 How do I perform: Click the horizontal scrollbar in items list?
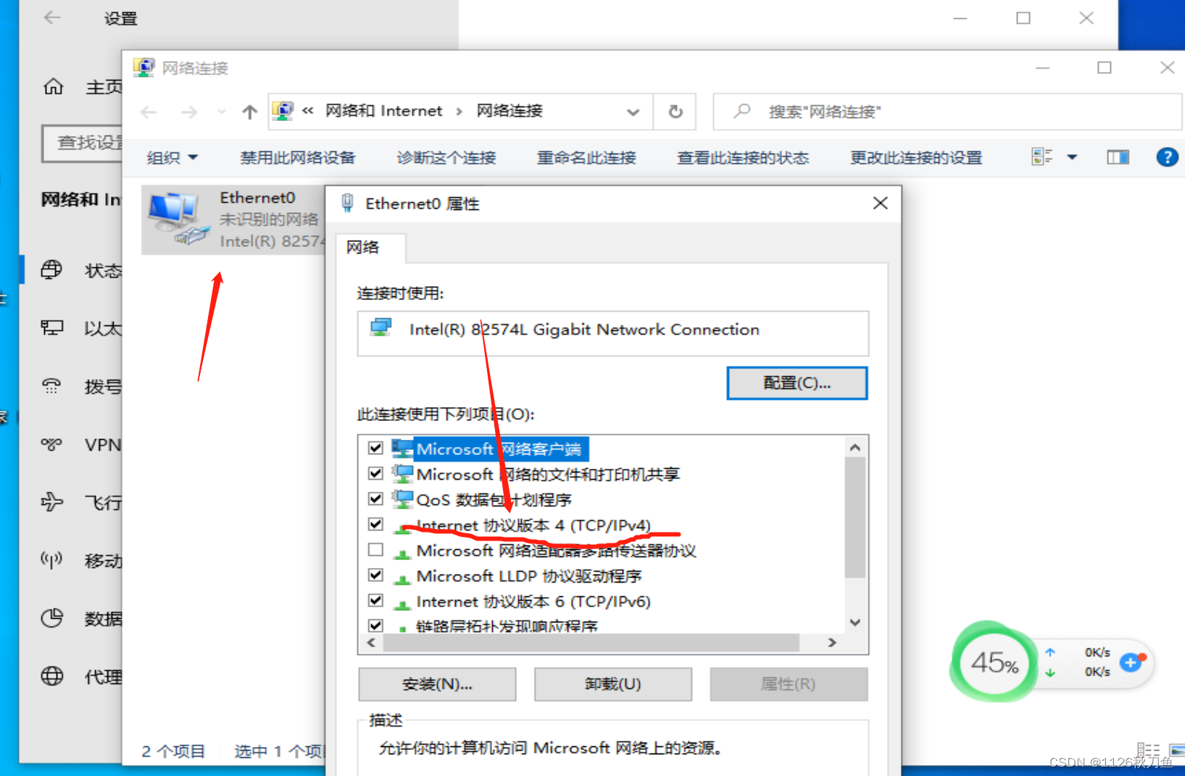point(591,643)
